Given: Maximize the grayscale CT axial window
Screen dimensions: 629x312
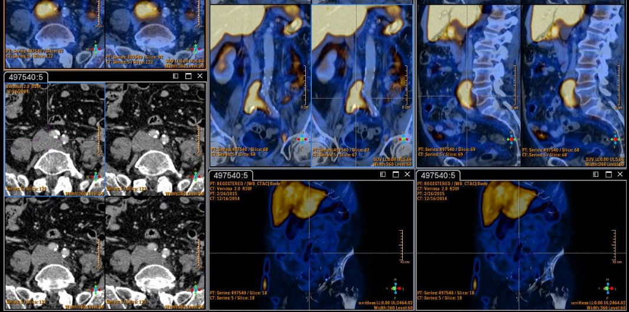Looking at the screenshot, I should click(x=188, y=76).
